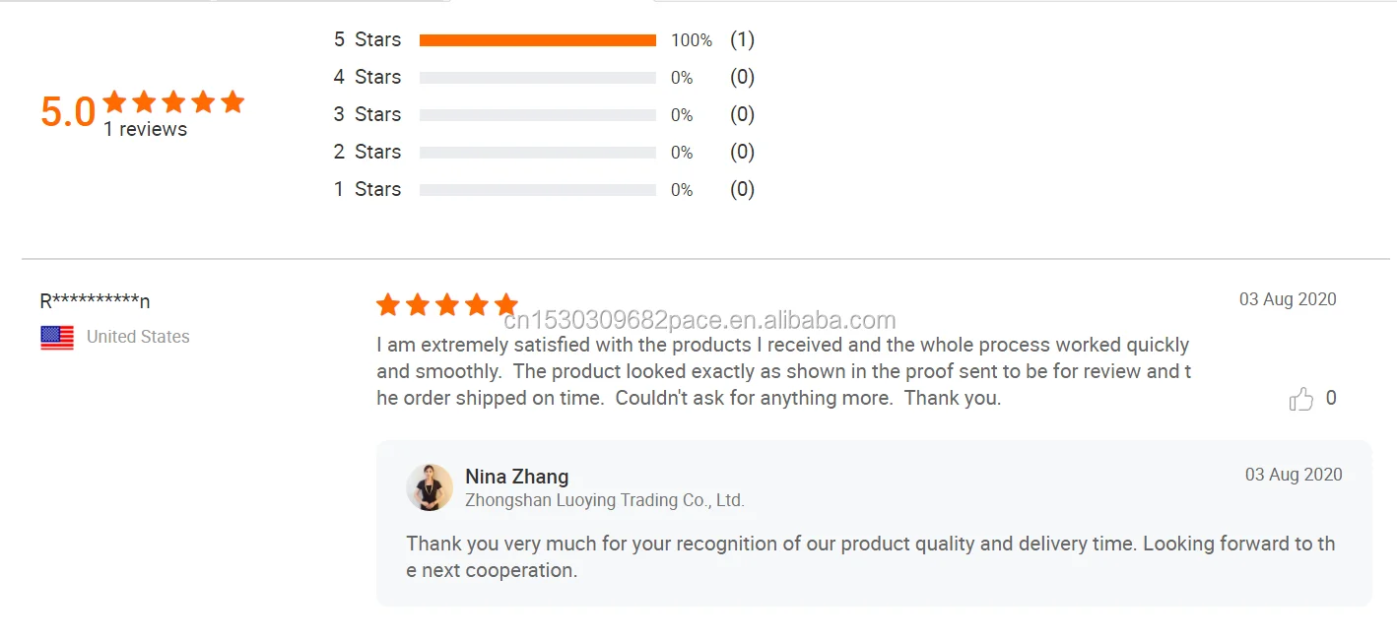This screenshot has width=1397, height=642.
Task: Click the (1) count beside 5 Stars
Action: pos(742,40)
